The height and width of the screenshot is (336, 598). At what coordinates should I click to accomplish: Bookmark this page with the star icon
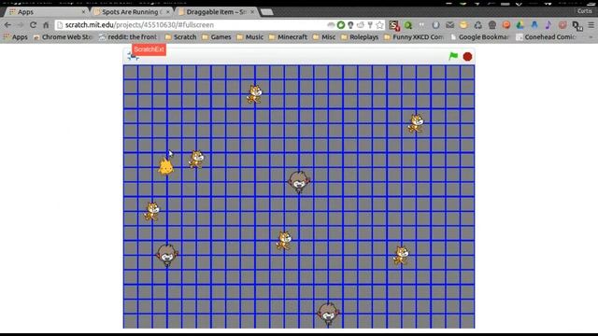click(379, 25)
